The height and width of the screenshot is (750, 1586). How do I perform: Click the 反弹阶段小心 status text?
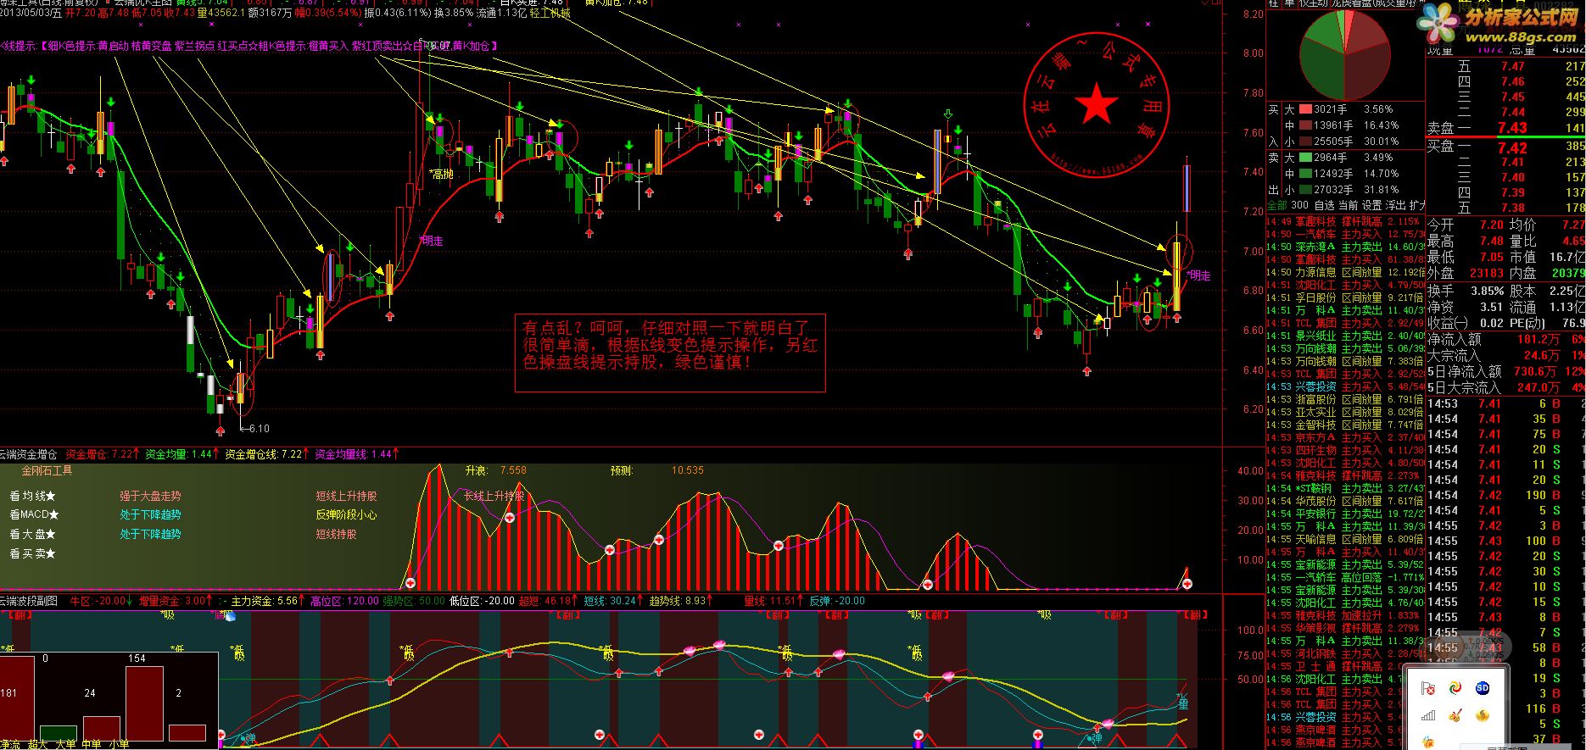coord(346,514)
